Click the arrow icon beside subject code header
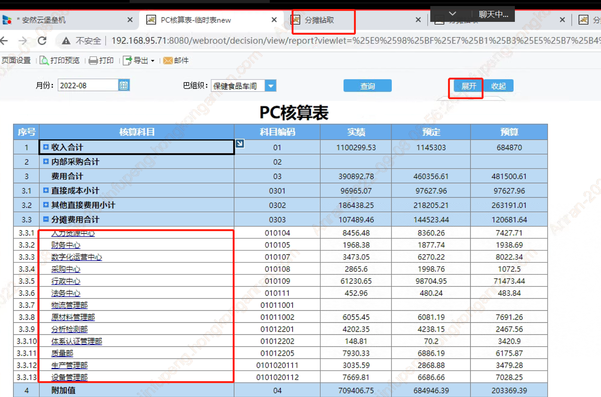Image resolution: width=601 pixels, height=397 pixels. (x=239, y=144)
